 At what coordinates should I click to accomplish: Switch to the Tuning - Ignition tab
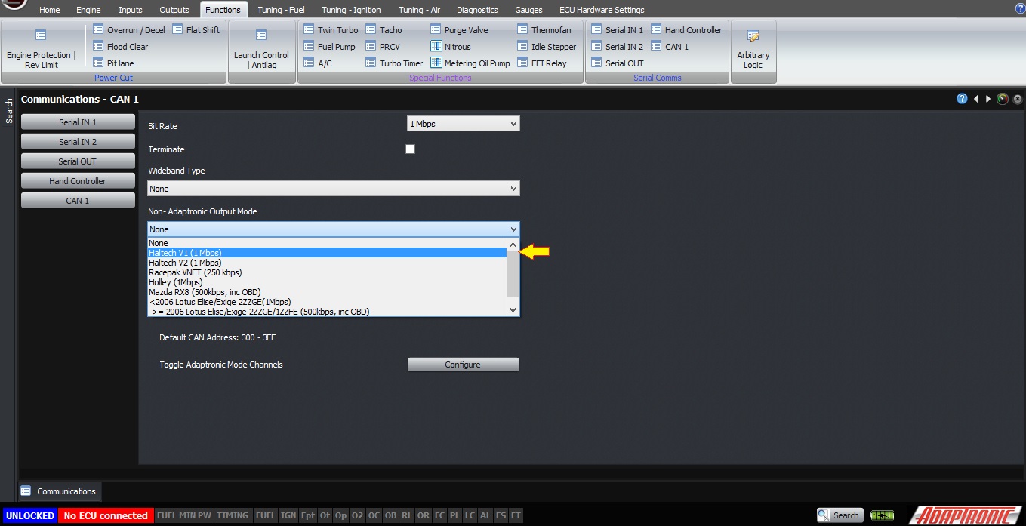click(351, 10)
